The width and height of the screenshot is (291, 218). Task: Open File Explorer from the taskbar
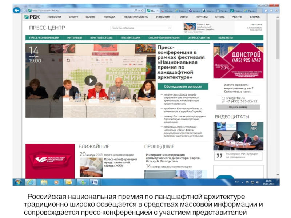click(x=44, y=182)
